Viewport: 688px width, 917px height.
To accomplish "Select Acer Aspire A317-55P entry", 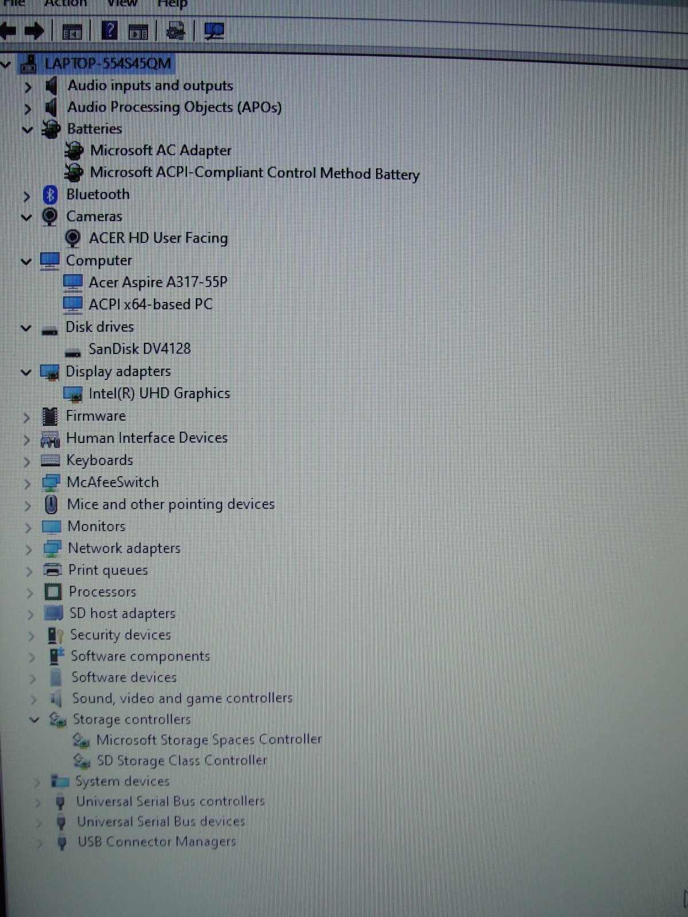I will pyautogui.click(x=158, y=283).
